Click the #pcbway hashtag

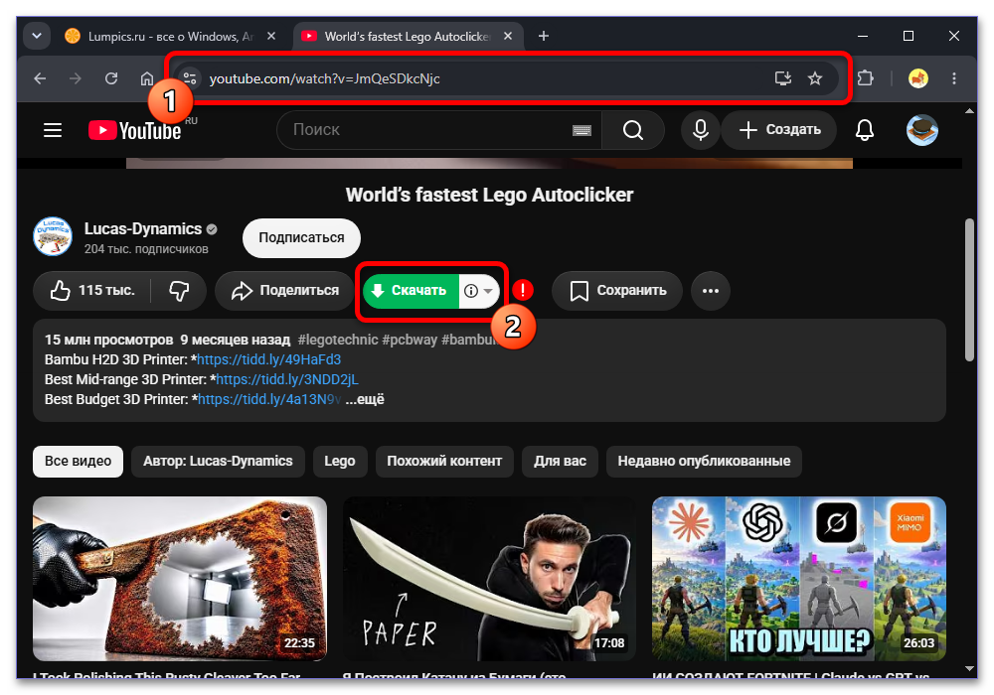pos(410,340)
